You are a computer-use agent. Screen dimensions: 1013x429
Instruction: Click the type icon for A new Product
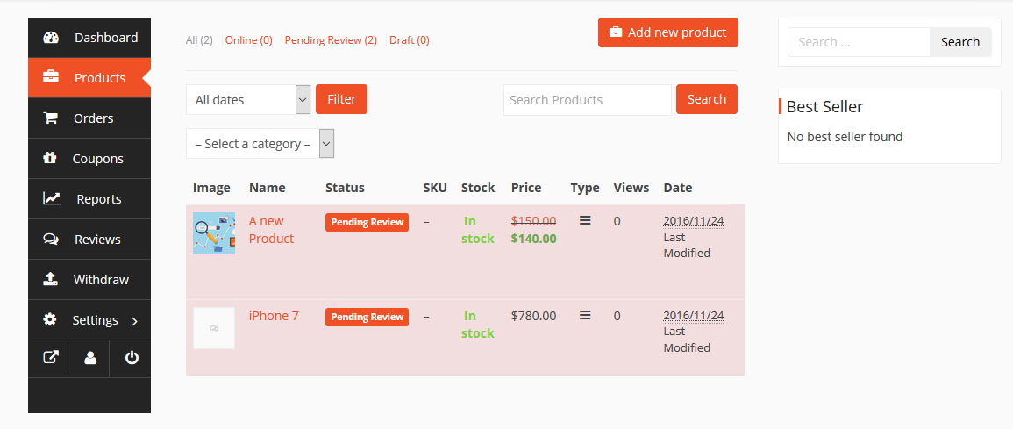coord(585,220)
